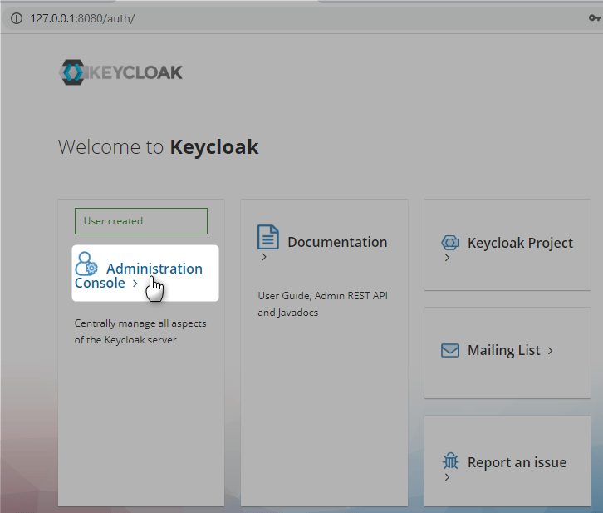The height and width of the screenshot is (513, 603).
Task: Click the chevron below the Documentation icon
Action: pyautogui.click(x=264, y=257)
